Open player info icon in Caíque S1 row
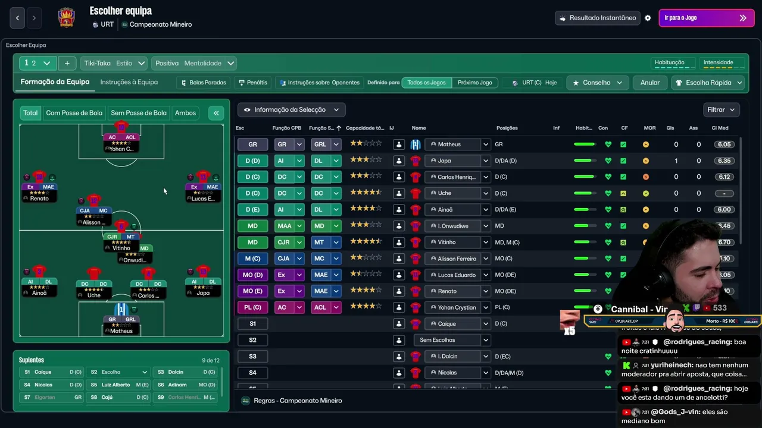This screenshot has height=428, width=762. (399, 324)
